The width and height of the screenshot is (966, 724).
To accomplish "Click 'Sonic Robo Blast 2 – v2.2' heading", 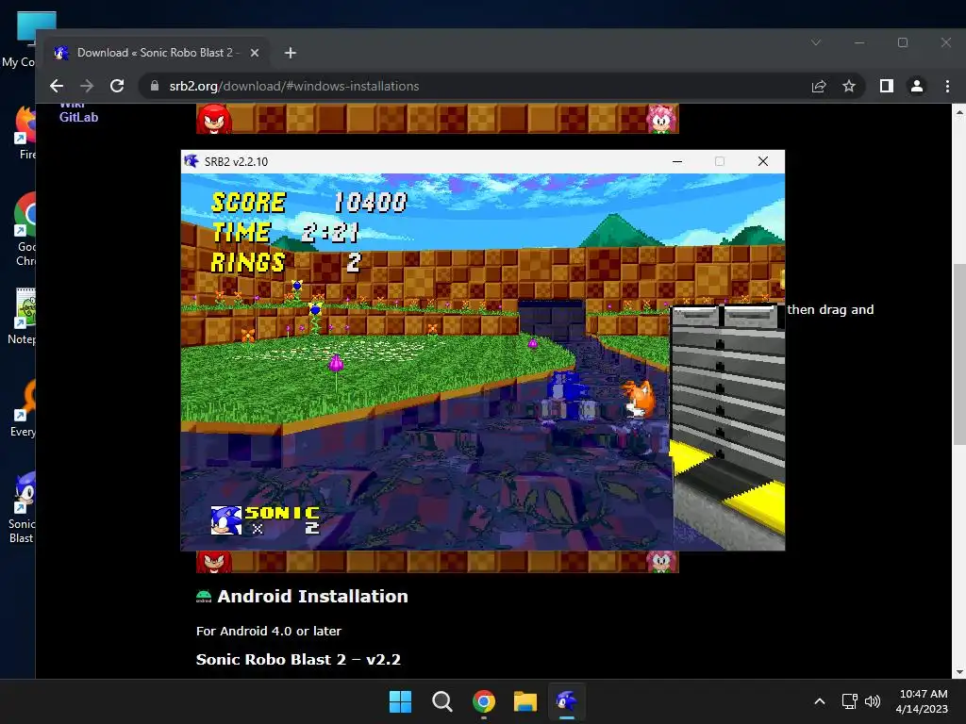I will [x=298, y=659].
